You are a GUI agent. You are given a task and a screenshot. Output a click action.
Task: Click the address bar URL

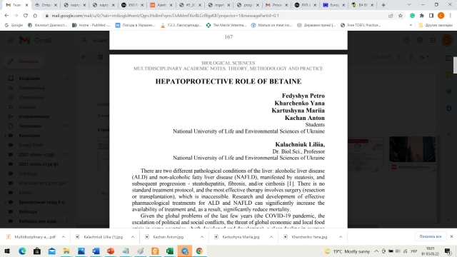(x=165, y=16)
